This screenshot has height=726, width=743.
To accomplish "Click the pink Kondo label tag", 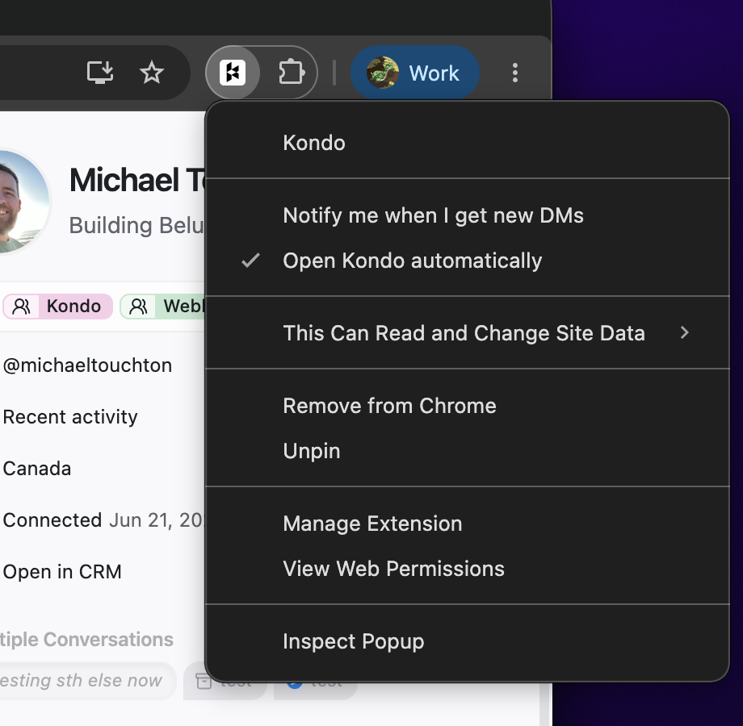I will coord(58,307).
